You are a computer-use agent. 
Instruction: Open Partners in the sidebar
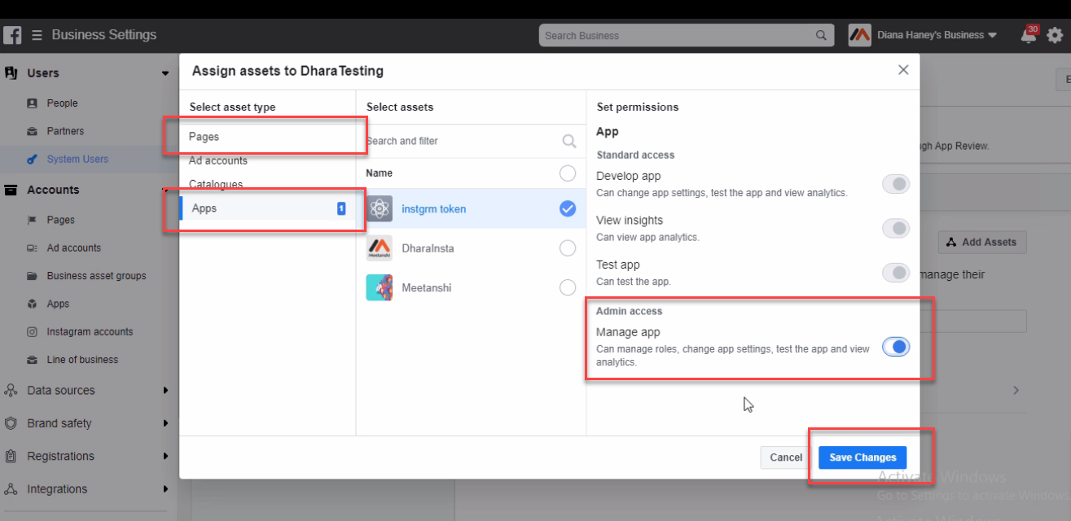click(x=65, y=131)
